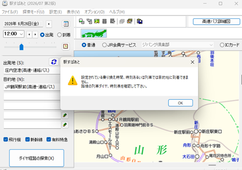Click OK in the warning dialog
Screen dimensions: 242x170
coord(181,103)
